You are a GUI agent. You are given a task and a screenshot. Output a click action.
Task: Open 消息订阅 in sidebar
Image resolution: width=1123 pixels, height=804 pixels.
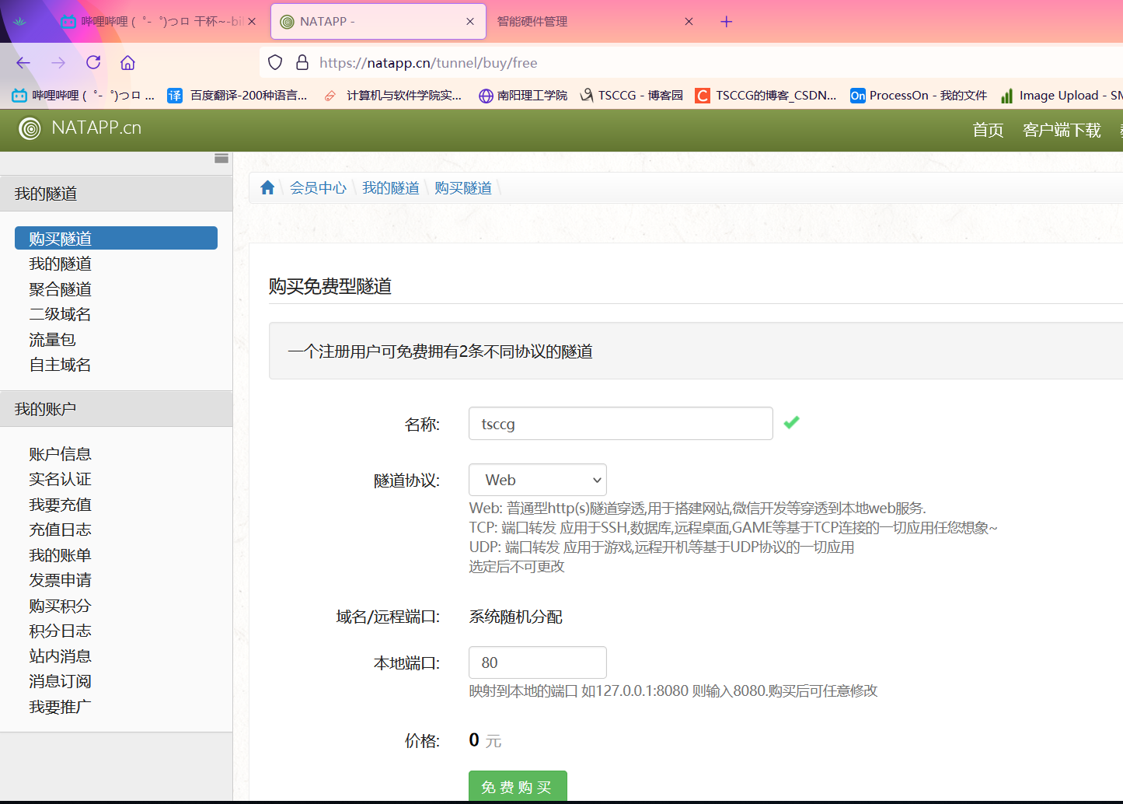coord(60,681)
